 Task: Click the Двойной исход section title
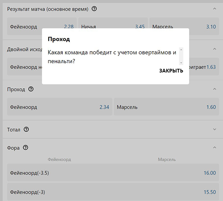25,49
